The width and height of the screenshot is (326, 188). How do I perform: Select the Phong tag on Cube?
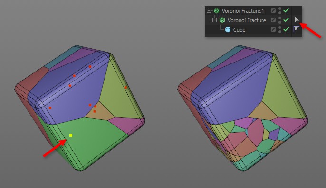coord(296,29)
